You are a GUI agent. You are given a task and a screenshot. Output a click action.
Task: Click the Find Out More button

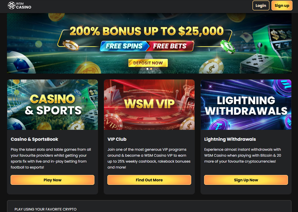click(x=149, y=180)
